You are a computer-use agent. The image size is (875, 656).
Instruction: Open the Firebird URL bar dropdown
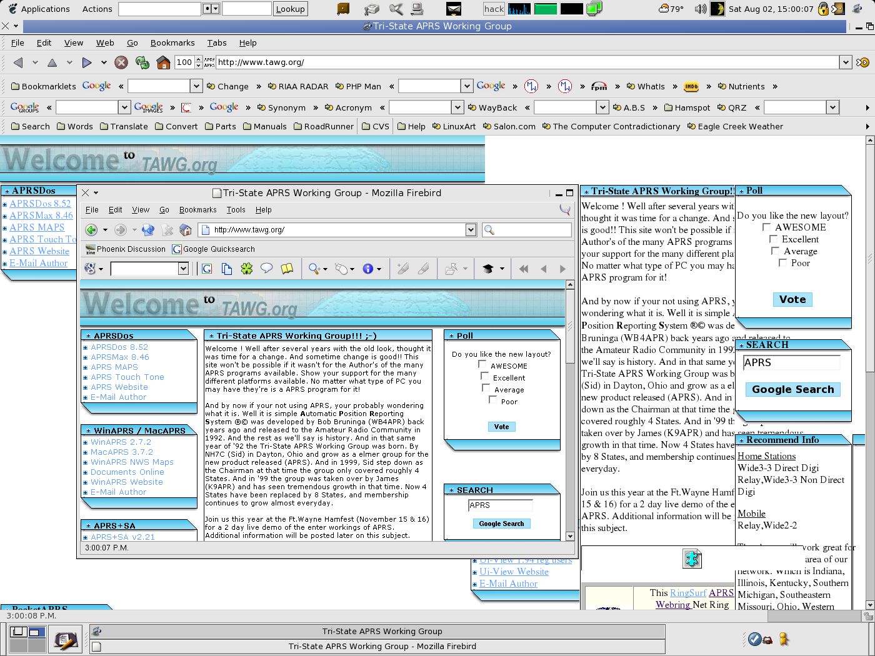click(471, 230)
